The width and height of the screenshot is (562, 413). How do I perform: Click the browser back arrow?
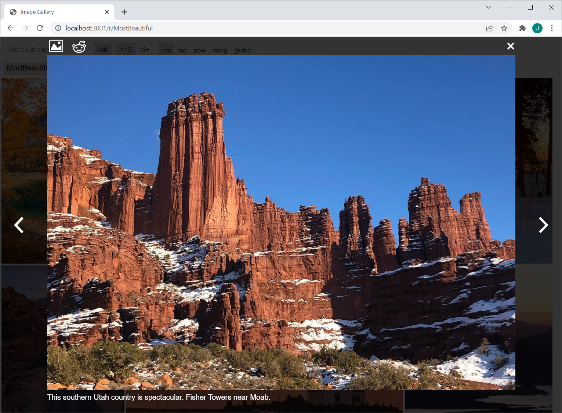pyautogui.click(x=10, y=28)
